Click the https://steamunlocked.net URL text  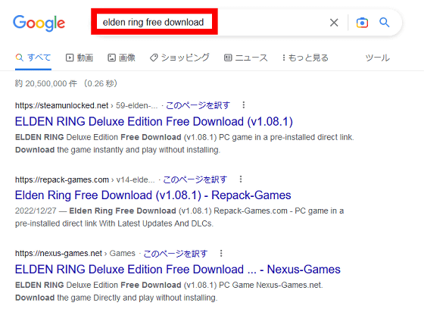[x=61, y=105]
